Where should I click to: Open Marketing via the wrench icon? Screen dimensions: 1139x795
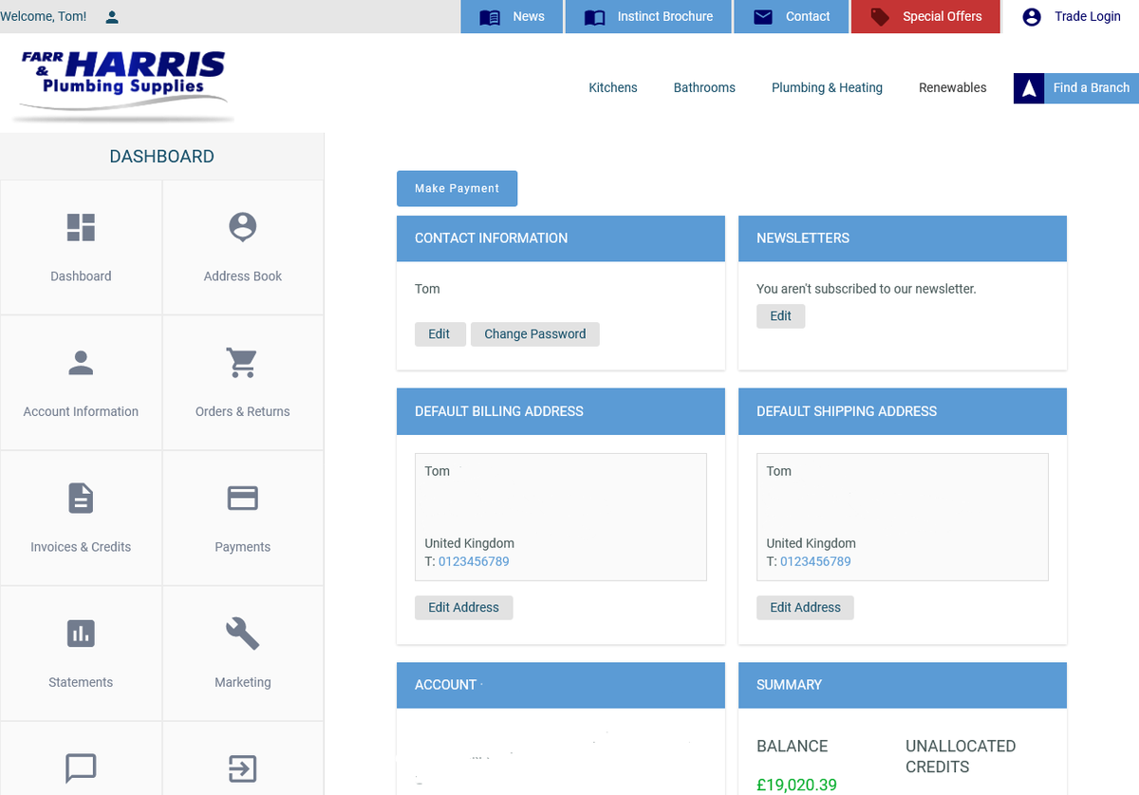click(x=242, y=633)
